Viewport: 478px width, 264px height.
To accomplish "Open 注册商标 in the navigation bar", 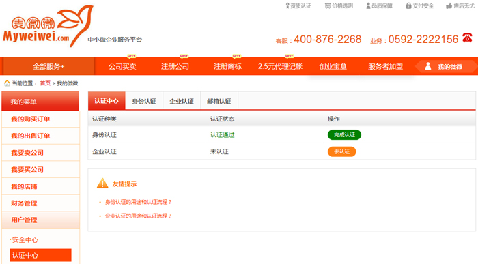I will (227, 66).
